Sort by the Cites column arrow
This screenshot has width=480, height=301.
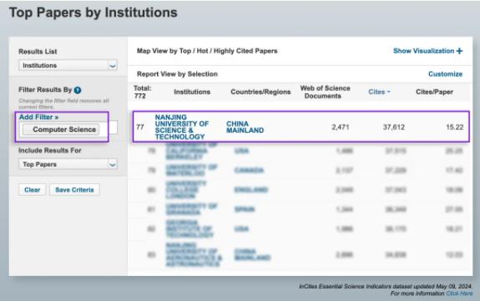[388, 92]
